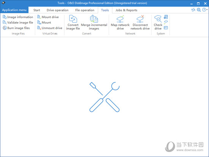Close the O&O DiskImage window

(205, 3)
